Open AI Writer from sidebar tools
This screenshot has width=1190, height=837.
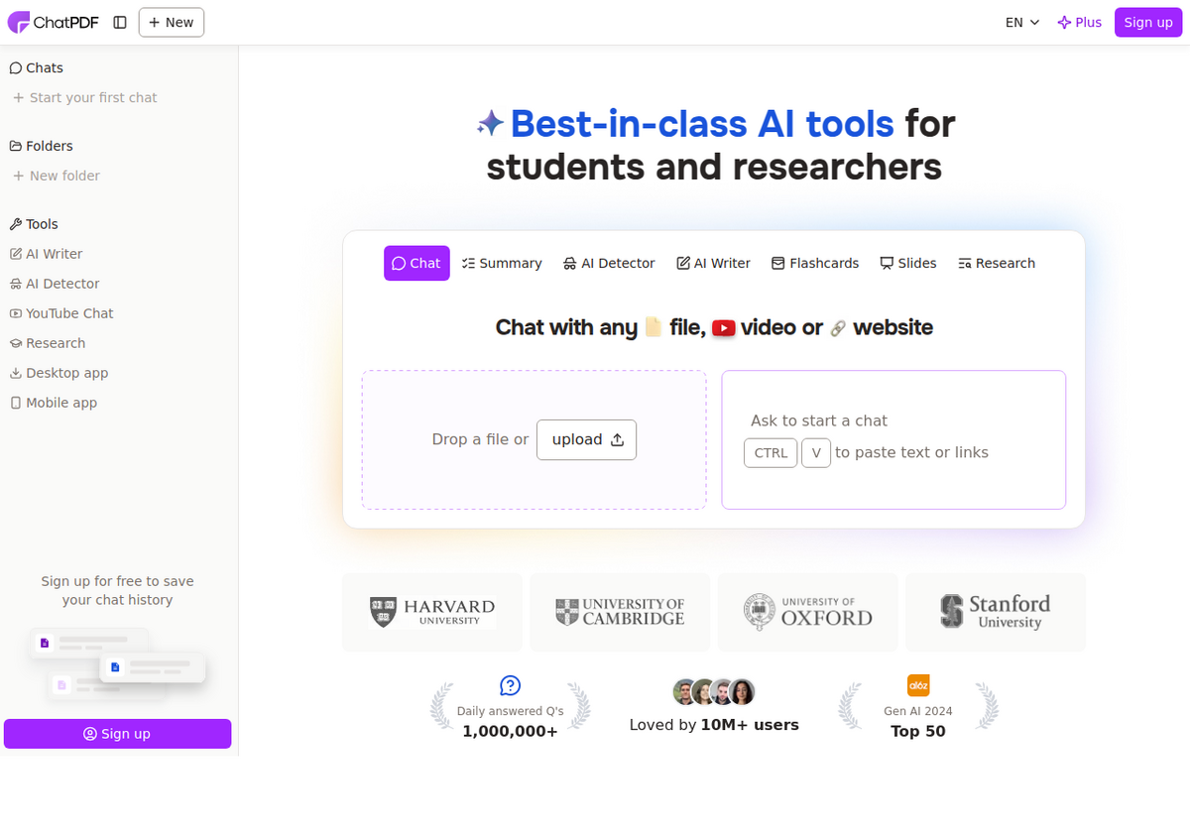47,254
